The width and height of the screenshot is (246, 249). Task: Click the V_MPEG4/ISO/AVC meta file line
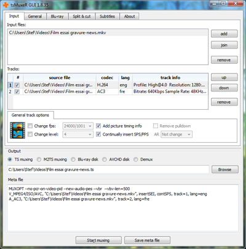108,194
